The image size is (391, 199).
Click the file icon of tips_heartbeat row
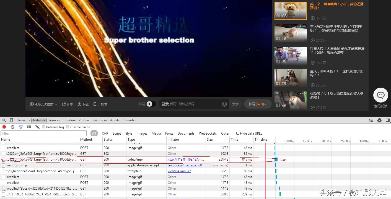(3, 171)
